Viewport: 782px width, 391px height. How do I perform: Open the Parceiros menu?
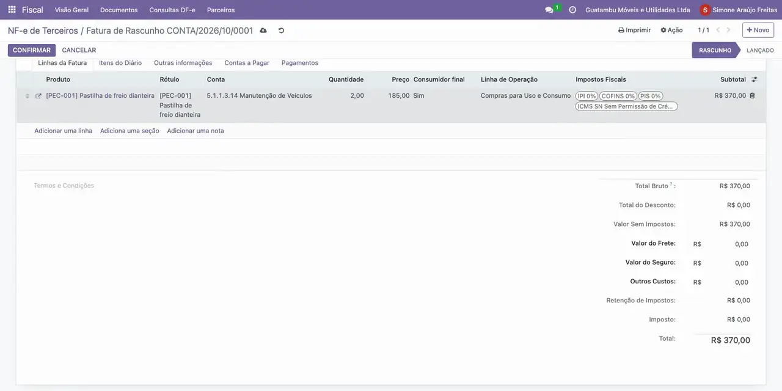point(221,10)
